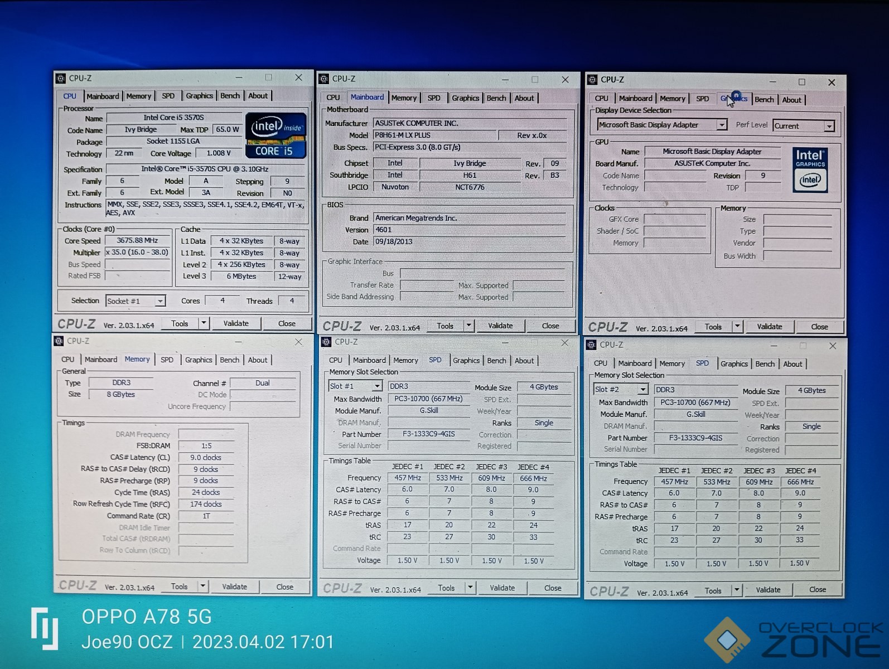Click Validate in the Slot #1 SPD window
The height and width of the screenshot is (669, 889).
pyautogui.click(x=502, y=588)
